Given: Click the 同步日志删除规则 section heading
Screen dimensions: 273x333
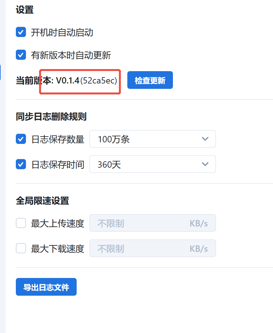Looking at the screenshot, I should pos(51,117).
